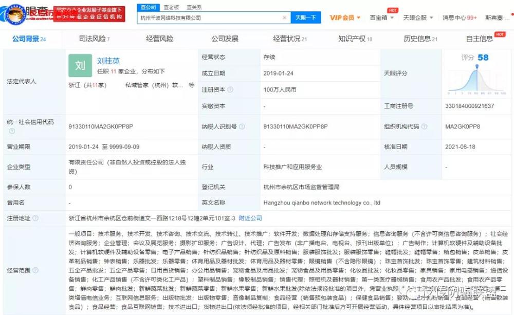Click the 注册资本 help question icon
514x315 pixels.
tap(230, 89)
